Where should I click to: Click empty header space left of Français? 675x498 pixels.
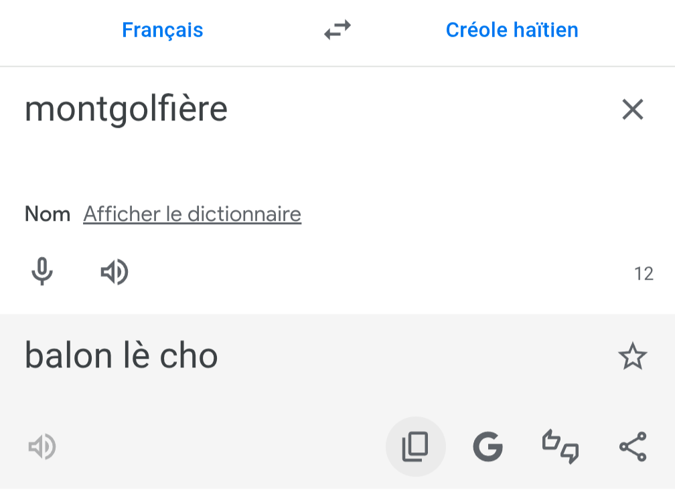point(54,30)
